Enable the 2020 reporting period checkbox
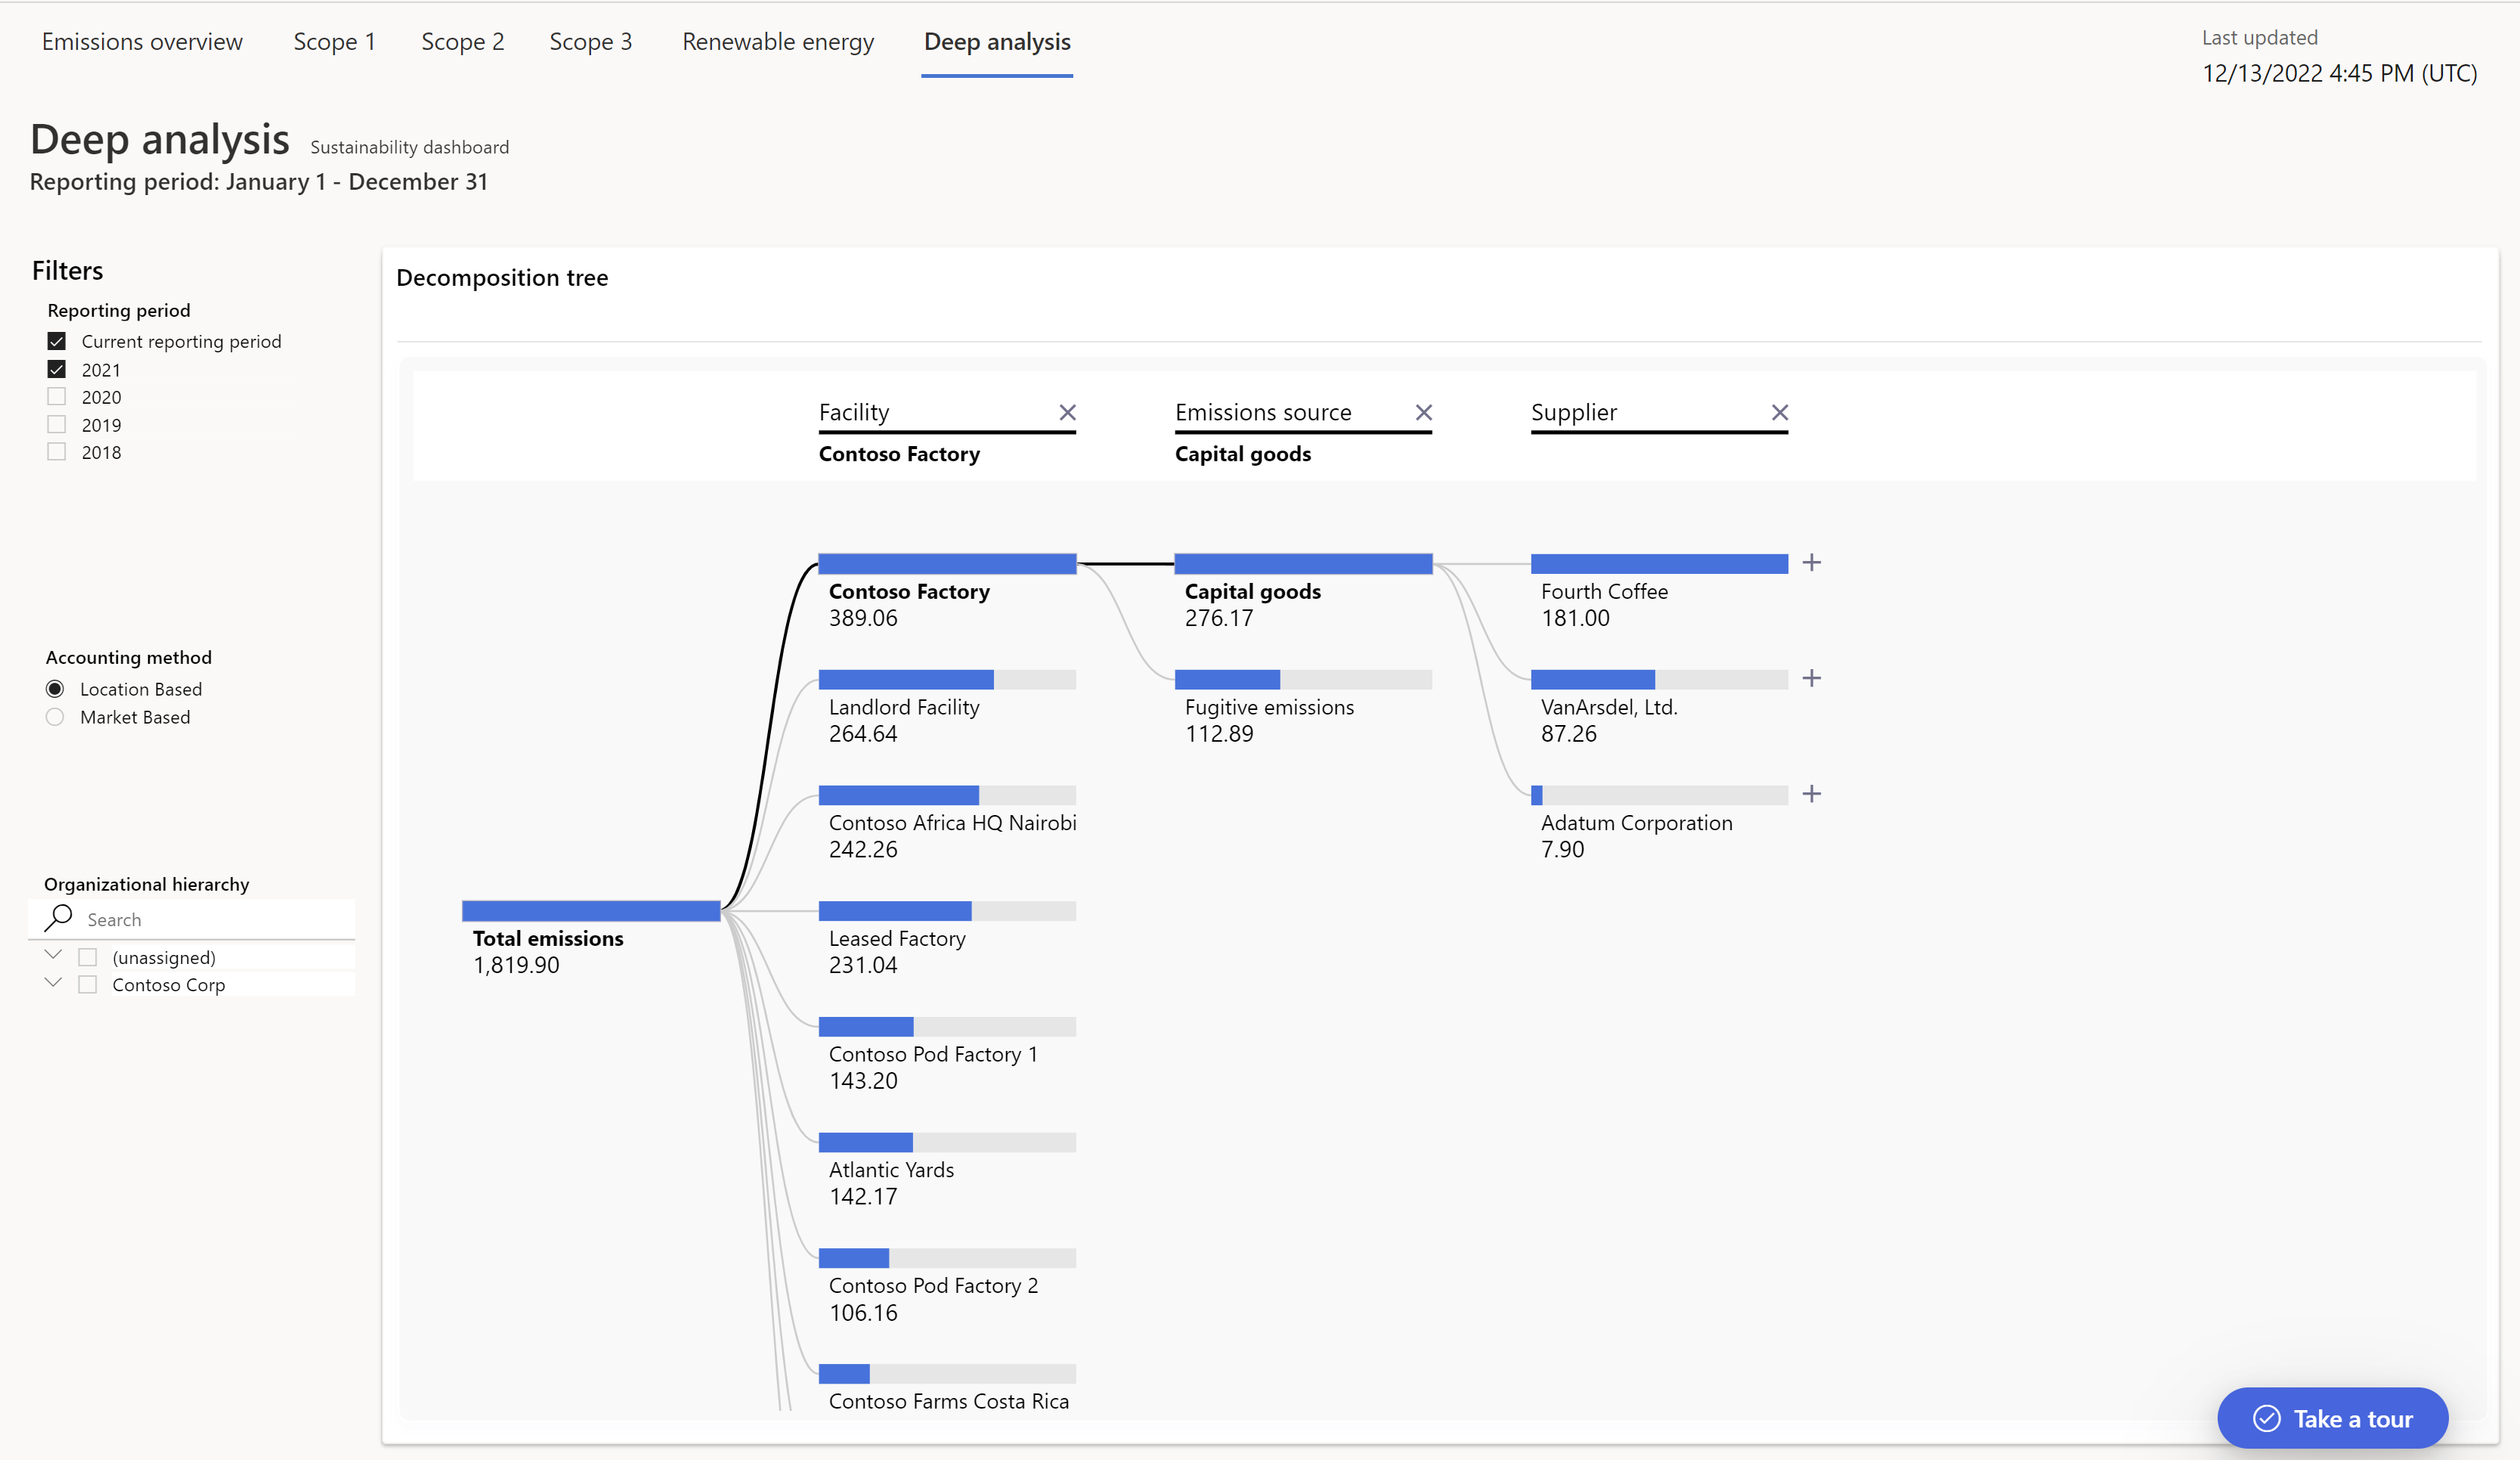 57,397
